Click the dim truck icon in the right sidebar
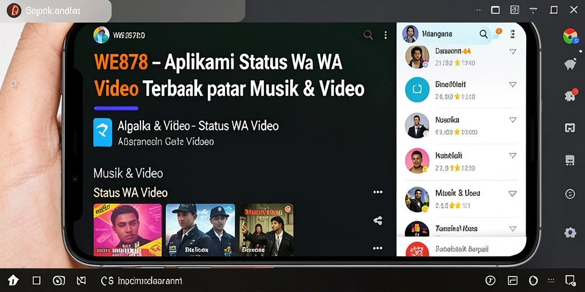This screenshot has width=585, height=292. (570, 160)
